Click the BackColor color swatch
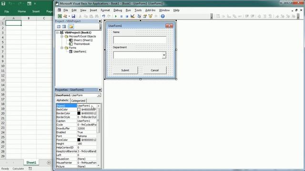 pos(79,110)
